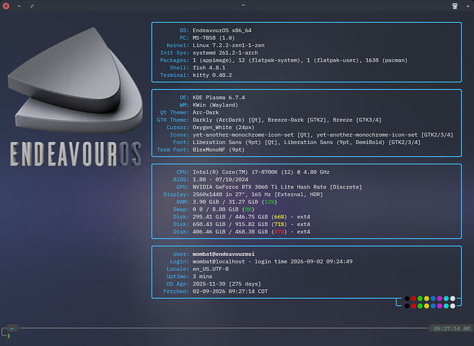Select the text "EndeavourOS x86_64"
474x346 pixels.
(222, 31)
